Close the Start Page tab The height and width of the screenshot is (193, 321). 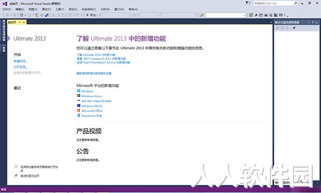click(24, 22)
